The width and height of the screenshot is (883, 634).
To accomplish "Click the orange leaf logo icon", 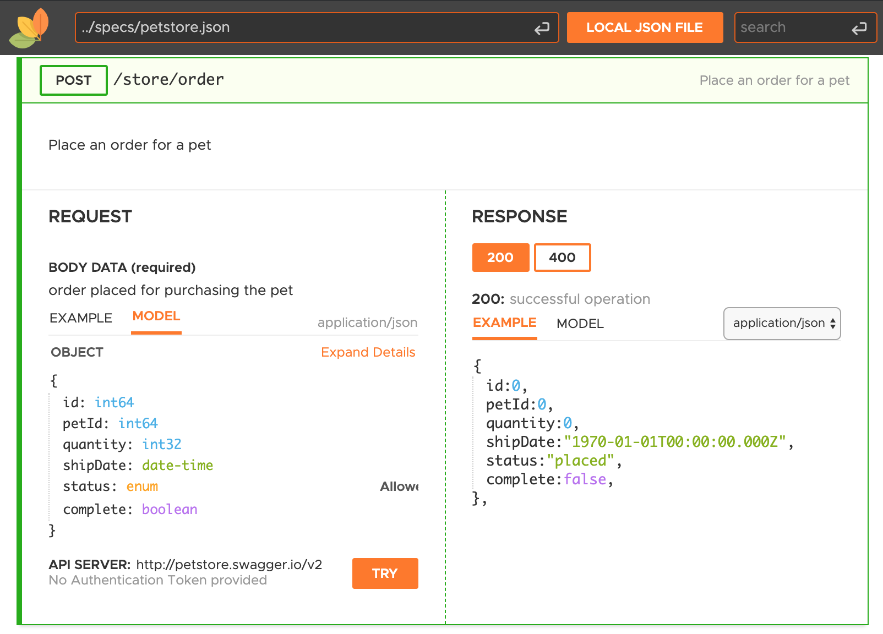I will pos(30,28).
